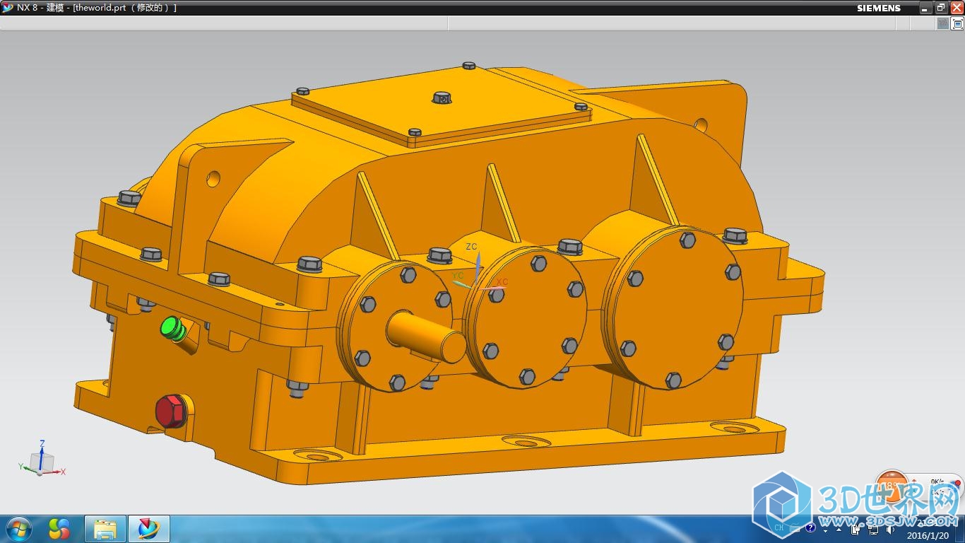Open File Explorer from the taskbar
Viewport: 965px width, 543px height.
(105, 529)
